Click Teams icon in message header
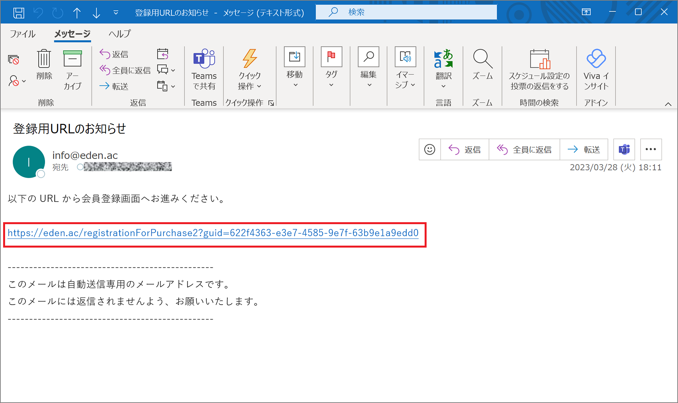This screenshot has height=403, width=678. 624,150
